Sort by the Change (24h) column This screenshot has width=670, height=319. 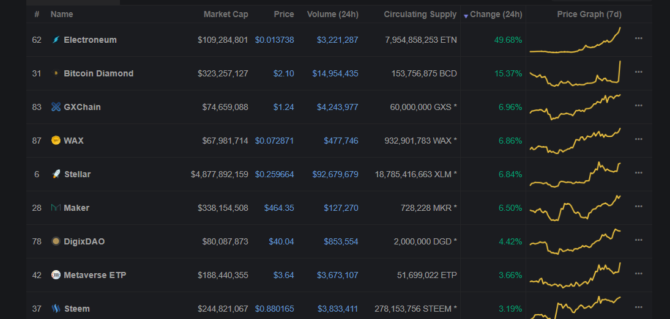point(496,15)
